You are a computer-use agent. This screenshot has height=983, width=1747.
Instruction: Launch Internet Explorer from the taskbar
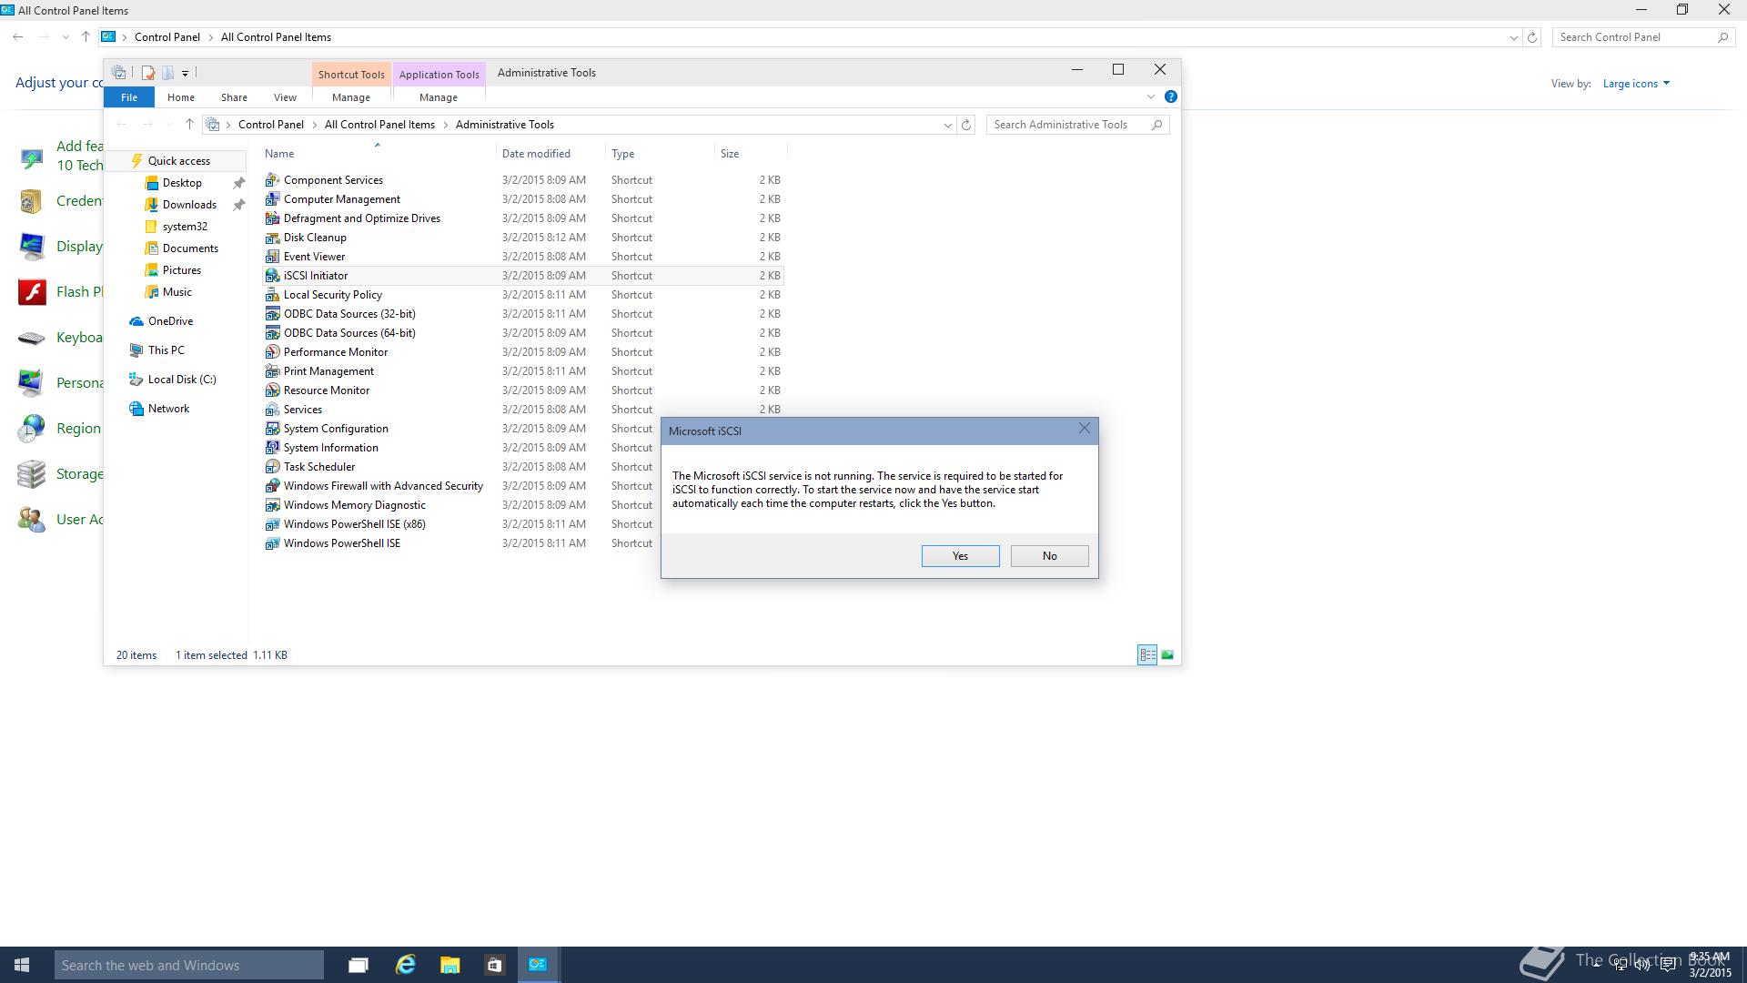click(x=405, y=965)
